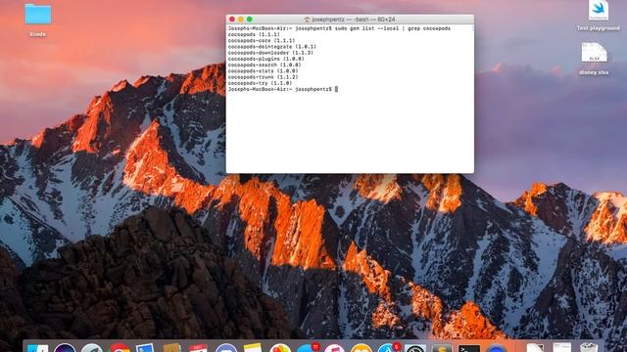
Task: Open the yellow Notes icon in Dock
Action: 253,348
